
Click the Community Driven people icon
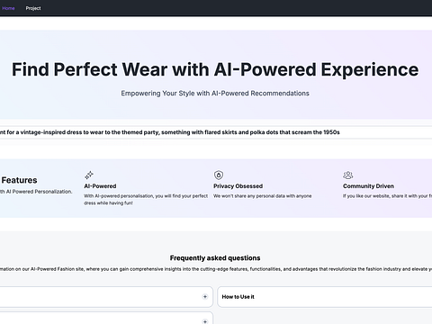click(x=348, y=175)
